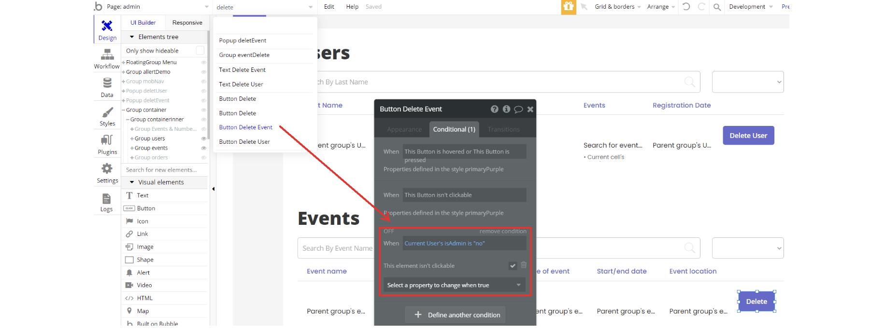Open the Styles brush icon
Screen dimensions: 884x330
click(107, 113)
